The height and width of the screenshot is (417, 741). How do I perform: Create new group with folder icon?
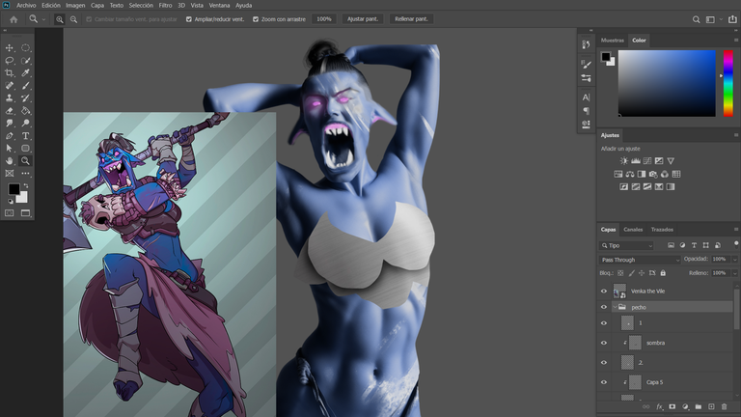698,406
